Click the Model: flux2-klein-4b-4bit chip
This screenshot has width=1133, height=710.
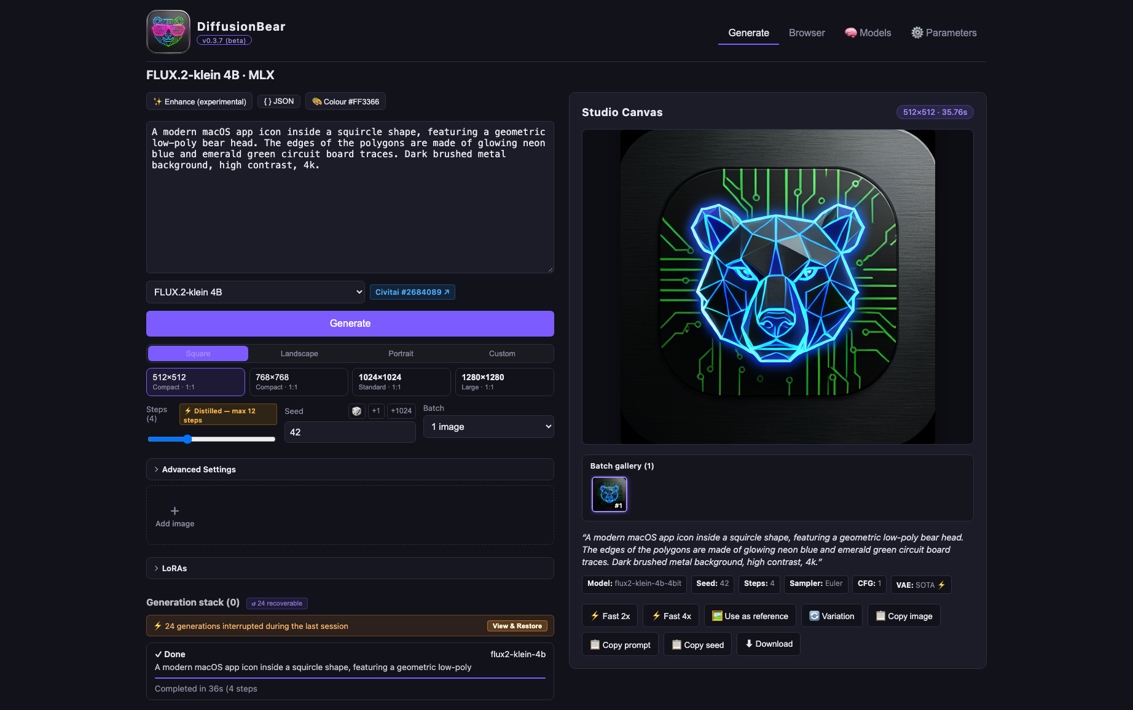[x=634, y=583]
